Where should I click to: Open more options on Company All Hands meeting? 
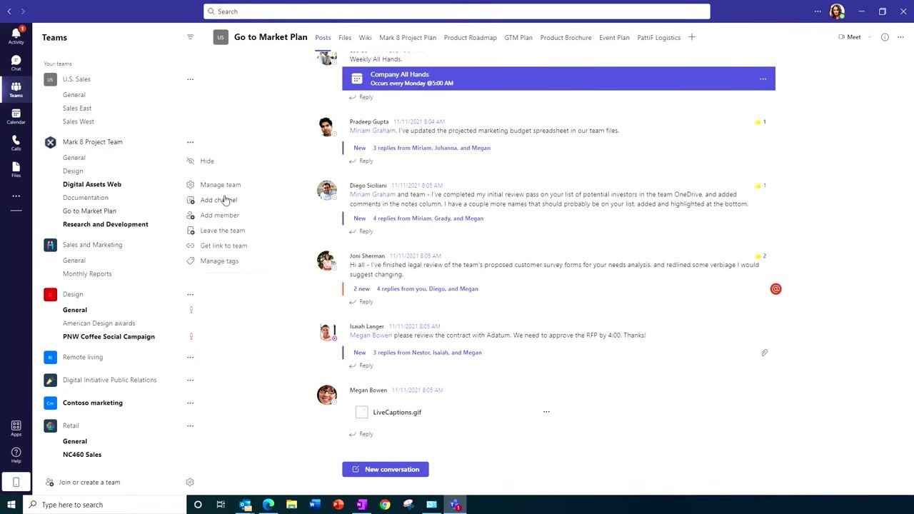(x=763, y=79)
